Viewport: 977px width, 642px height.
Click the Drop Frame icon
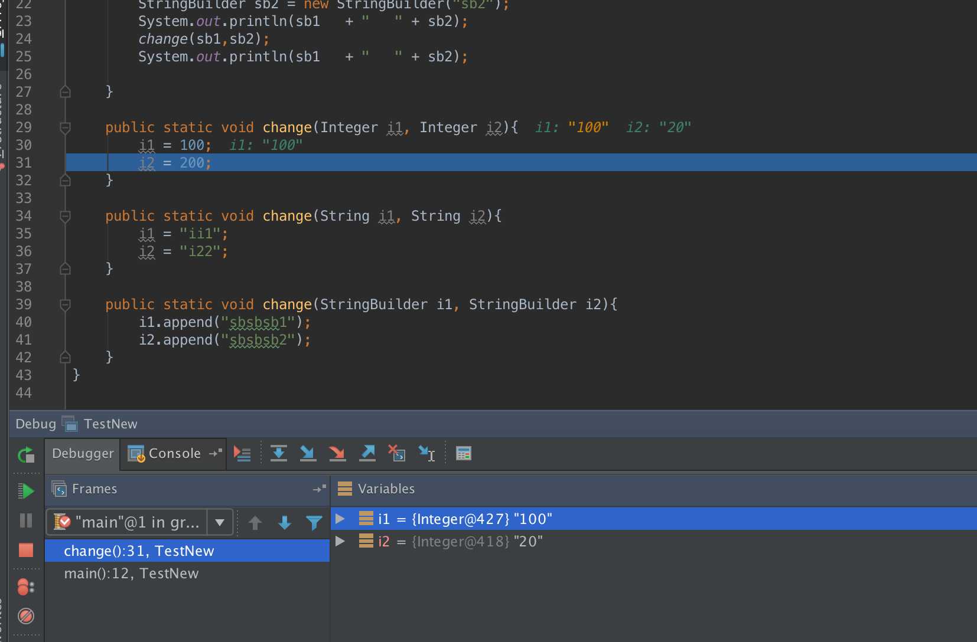396,453
